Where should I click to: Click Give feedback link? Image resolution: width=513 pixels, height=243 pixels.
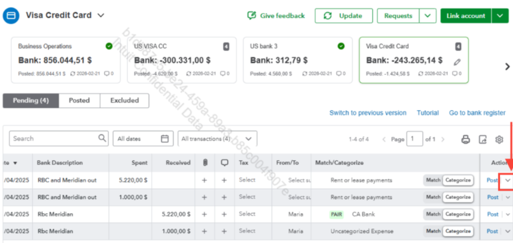[276, 16]
